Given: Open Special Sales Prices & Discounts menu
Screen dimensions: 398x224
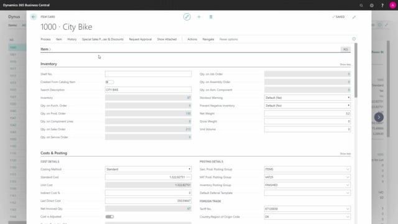Looking at the screenshot, I should (x=103, y=39).
